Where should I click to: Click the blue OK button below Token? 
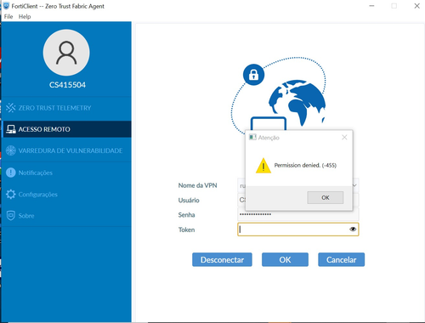(x=285, y=259)
